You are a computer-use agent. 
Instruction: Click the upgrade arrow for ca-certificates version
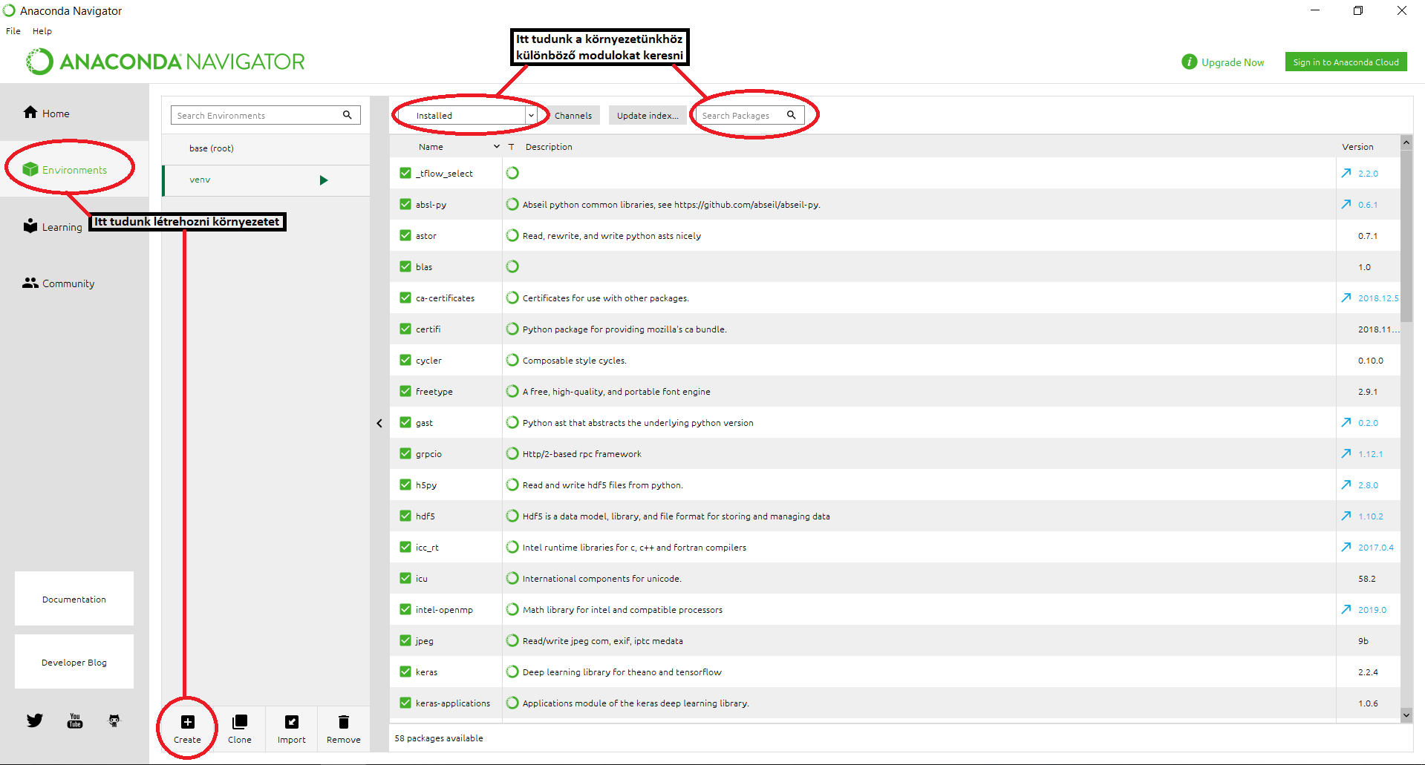coord(1346,298)
